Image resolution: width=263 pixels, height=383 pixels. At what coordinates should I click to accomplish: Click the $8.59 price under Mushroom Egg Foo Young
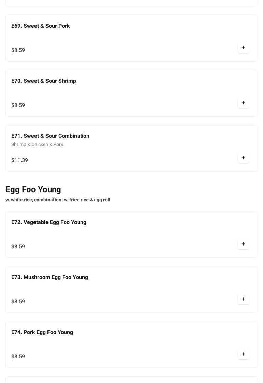pos(18,302)
